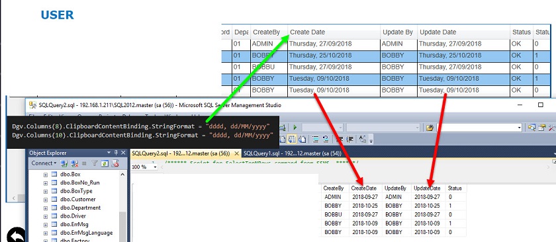Click 2018-10-25 in the CreateDate results column
This screenshot has height=242, width=556.
[x=365, y=206]
